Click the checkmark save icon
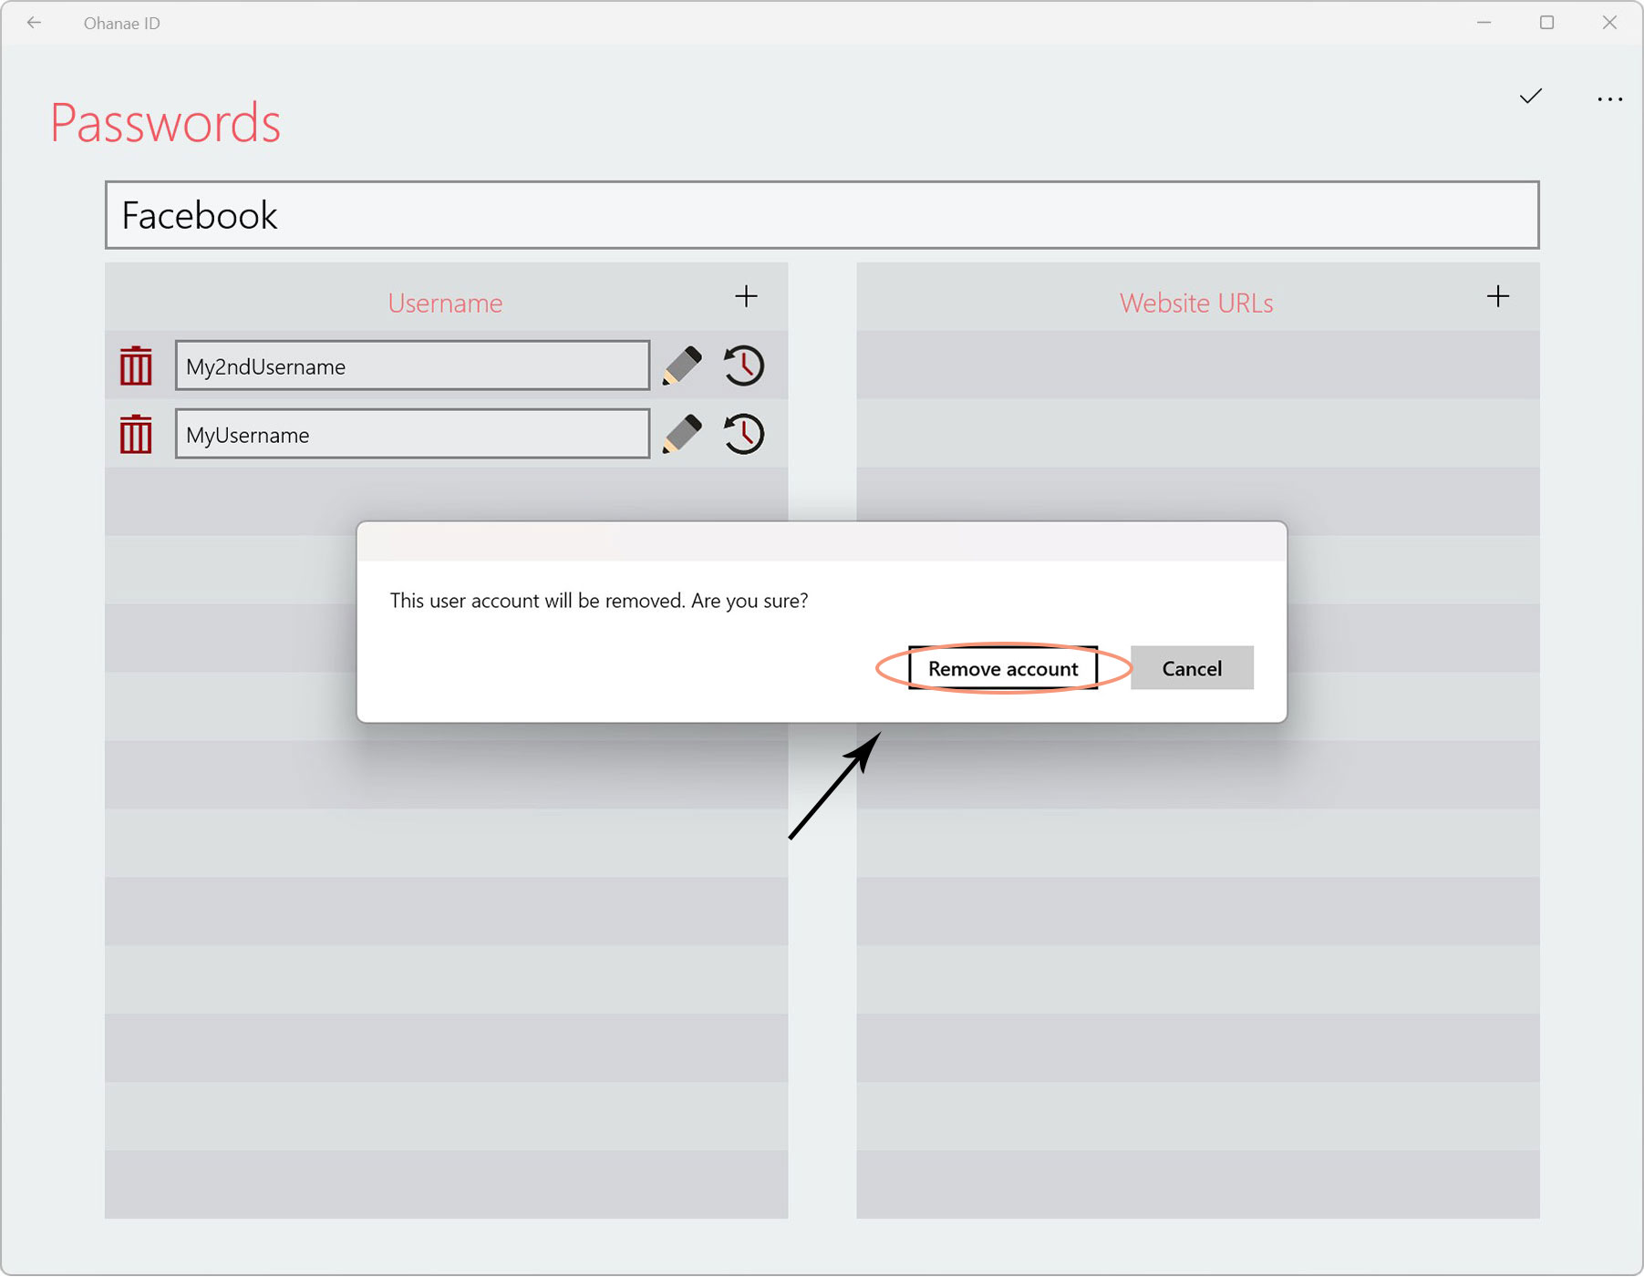Image resolution: width=1644 pixels, height=1277 pixels. [1531, 97]
